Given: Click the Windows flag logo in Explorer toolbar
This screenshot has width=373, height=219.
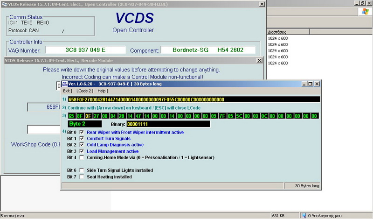Looking at the screenshot, I should click(365, 11).
